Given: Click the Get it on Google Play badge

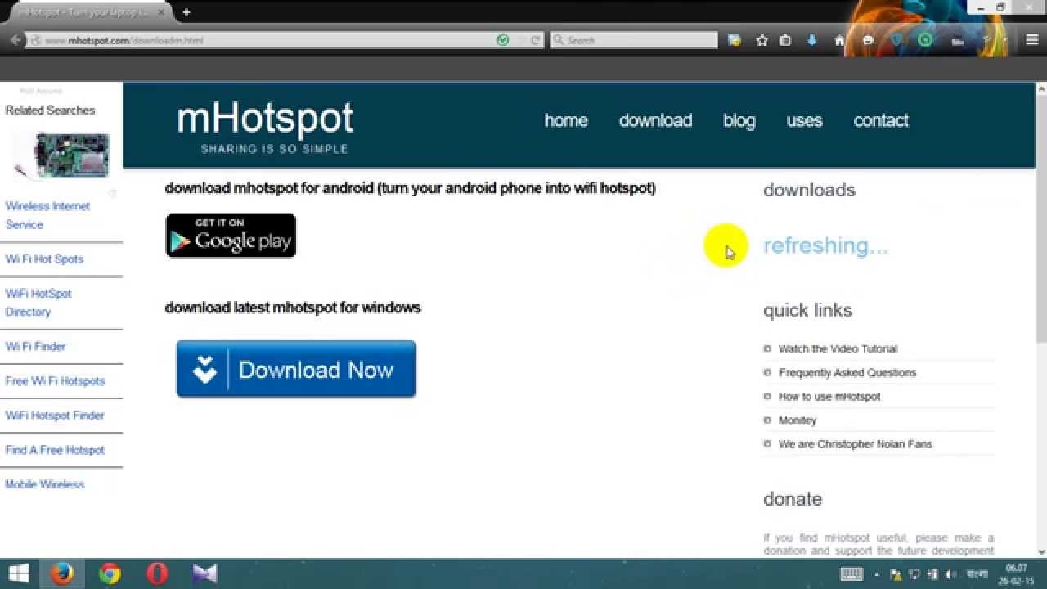Looking at the screenshot, I should click(231, 236).
